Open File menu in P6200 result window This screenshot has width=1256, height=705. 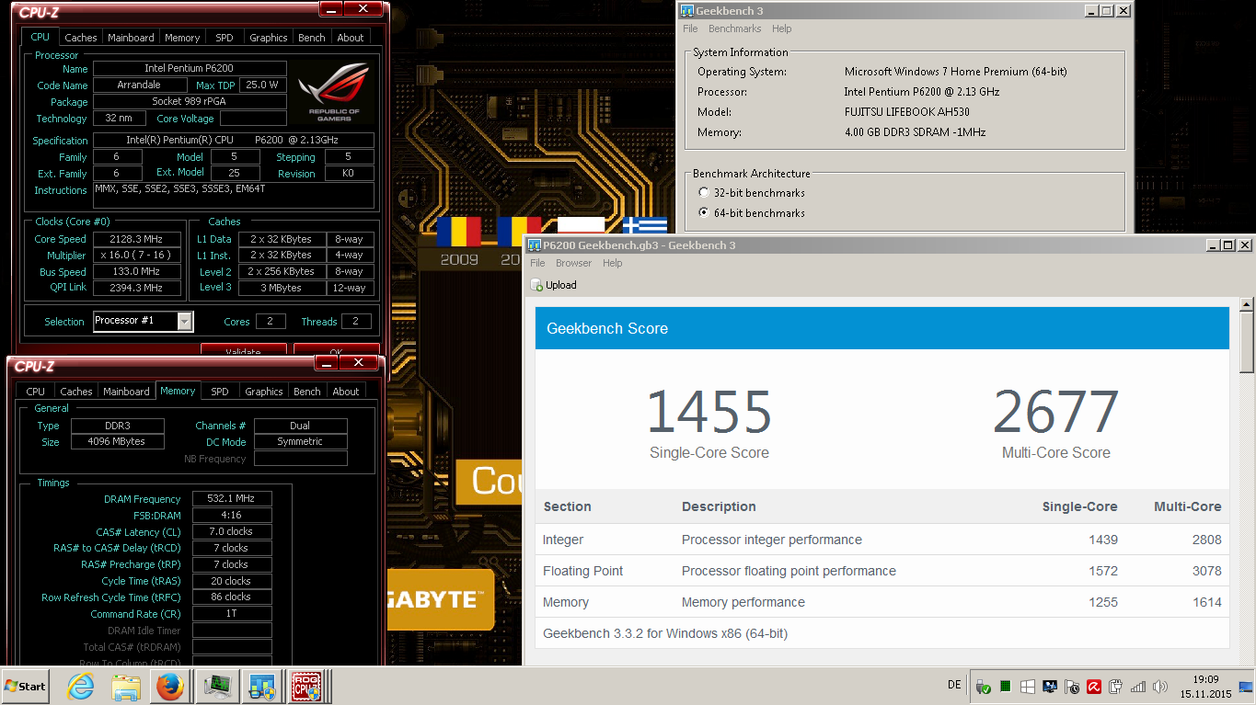click(x=537, y=263)
